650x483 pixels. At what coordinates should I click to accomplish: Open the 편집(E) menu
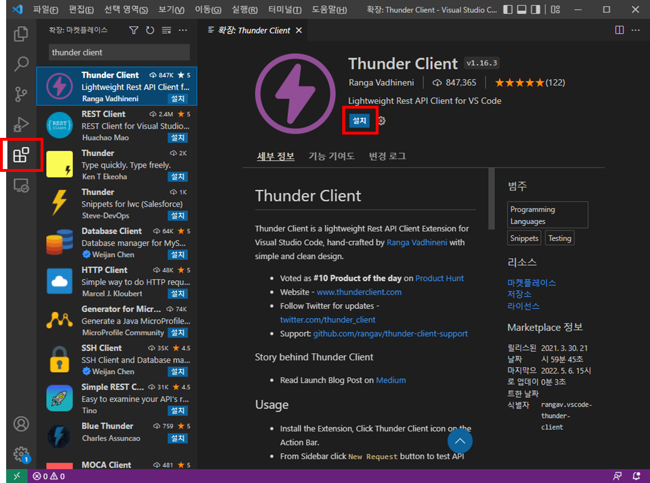81,9
